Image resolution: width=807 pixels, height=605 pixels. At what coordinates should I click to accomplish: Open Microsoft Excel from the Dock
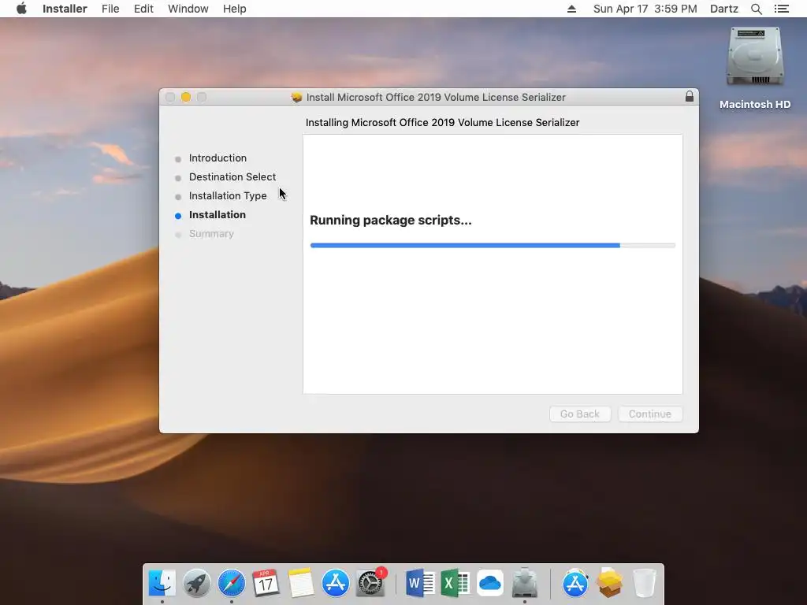(455, 583)
